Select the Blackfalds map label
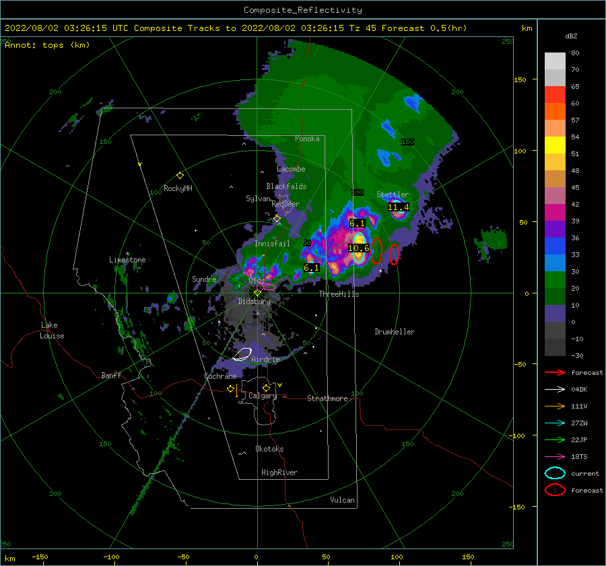 [x=286, y=186]
